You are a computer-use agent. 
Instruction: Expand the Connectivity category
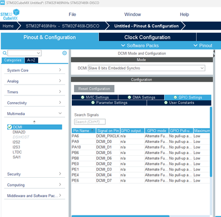coord(34,103)
